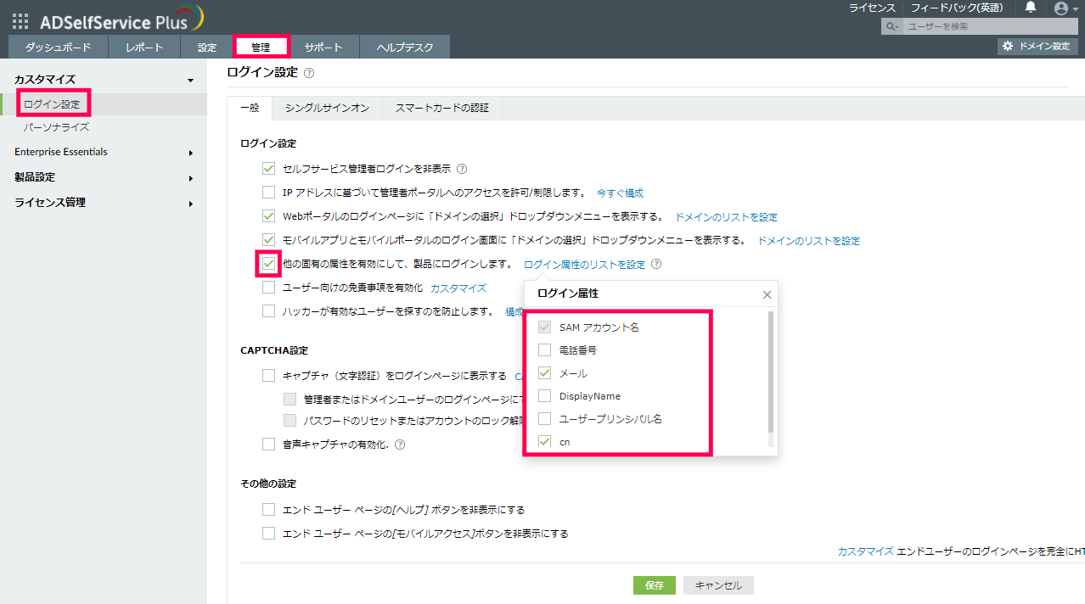Enable キャプチャ（文字認証） checkbox
This screenshot has height=604, width=1085.
point(268,375)
